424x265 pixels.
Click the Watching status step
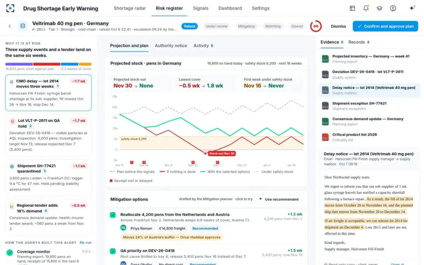point(273,26)
